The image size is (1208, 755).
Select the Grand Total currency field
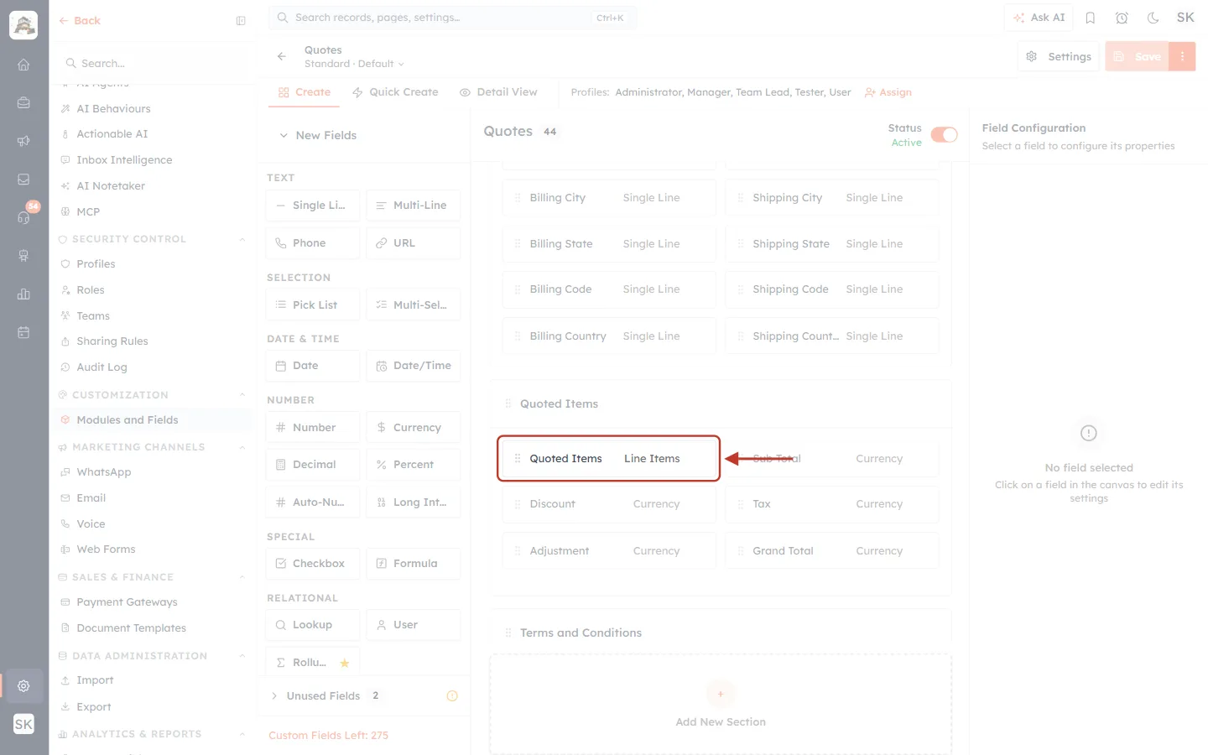[832, 551]
